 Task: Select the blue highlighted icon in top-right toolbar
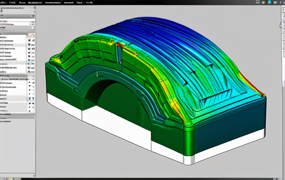tap(270, 2)
